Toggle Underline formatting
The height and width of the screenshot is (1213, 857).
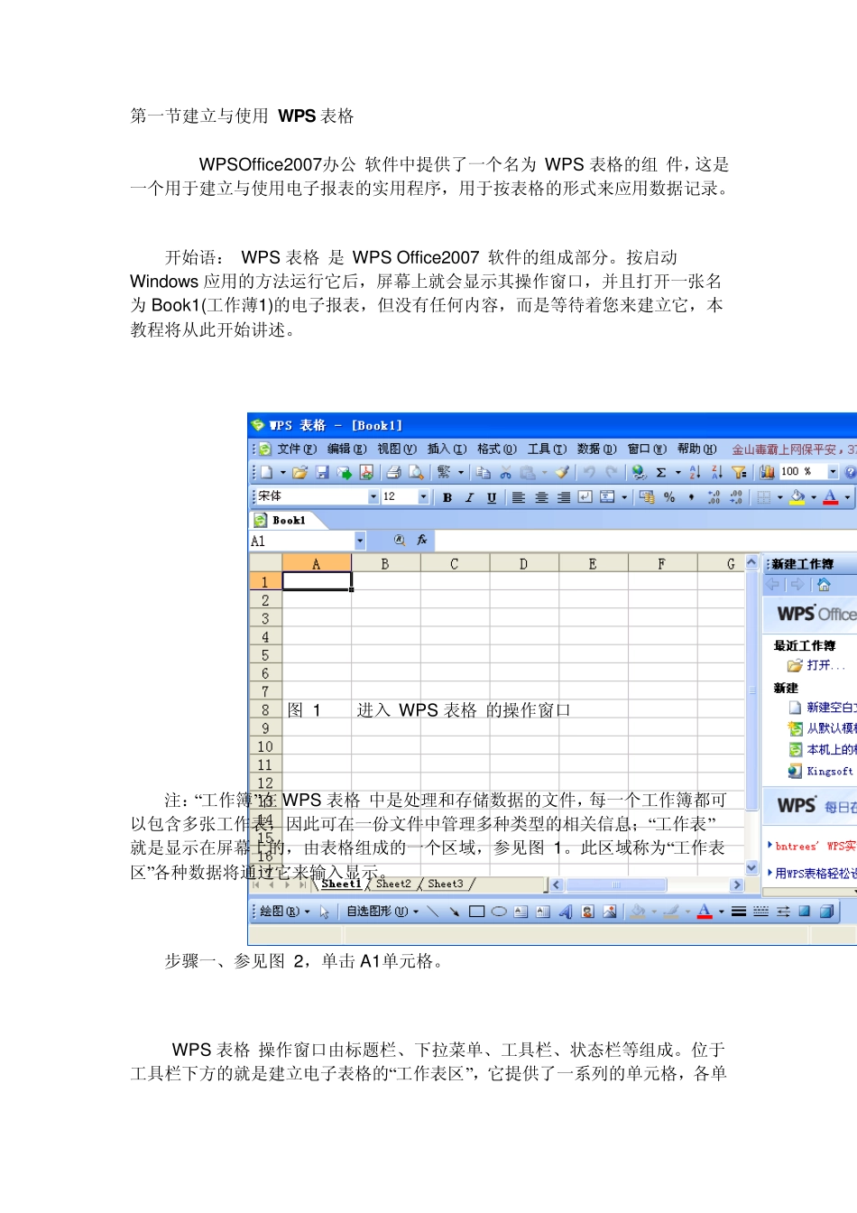coord(492,497)
